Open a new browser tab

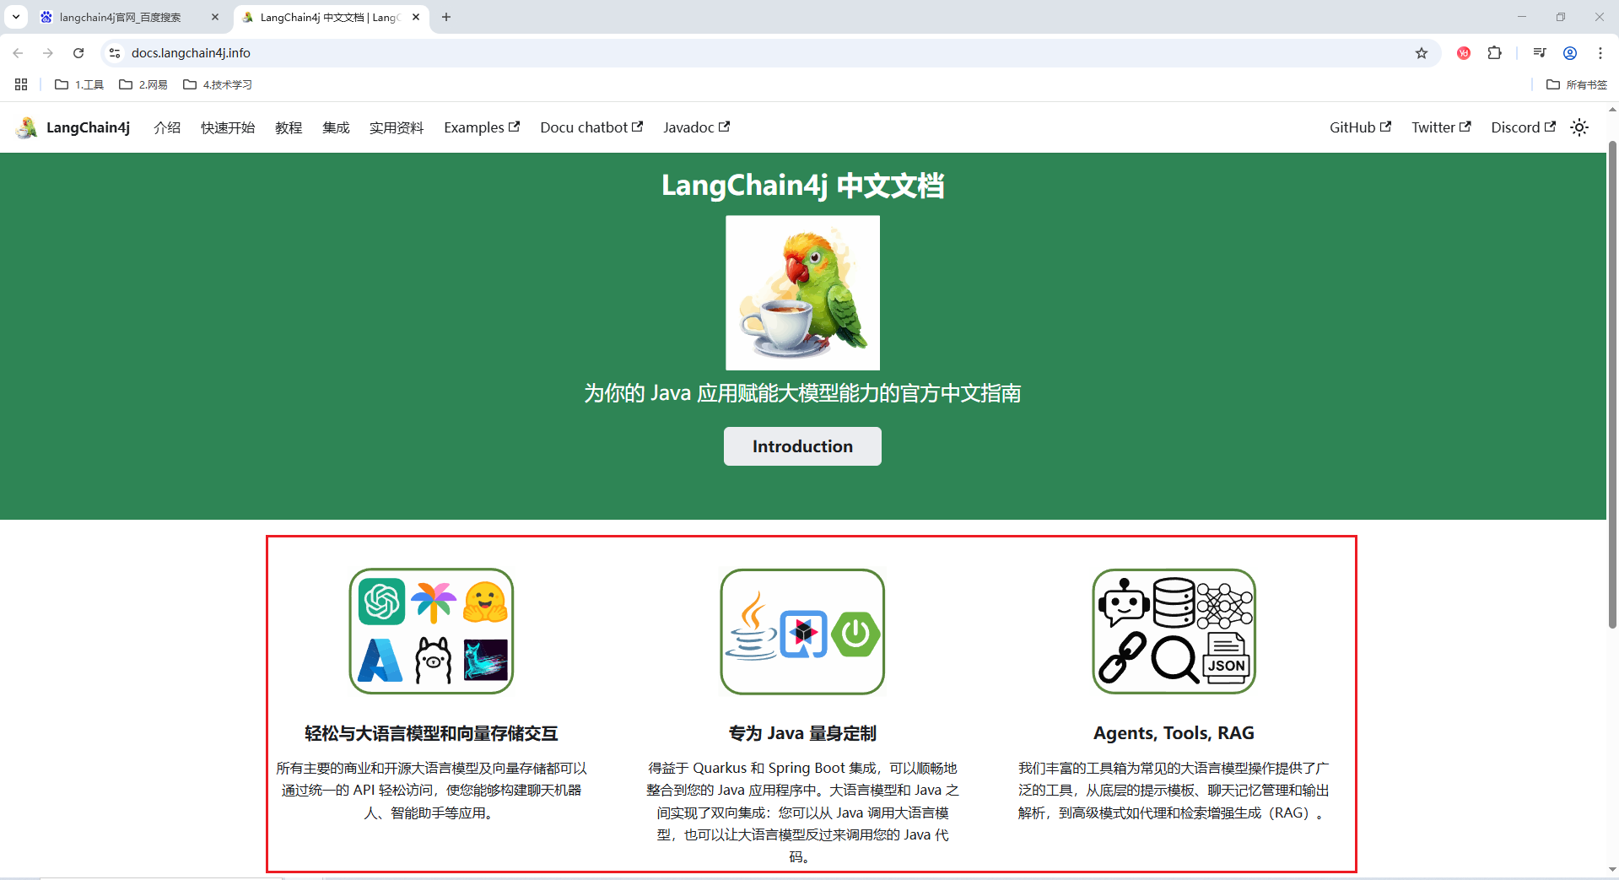pyautogui.click(x=446, y=17)
